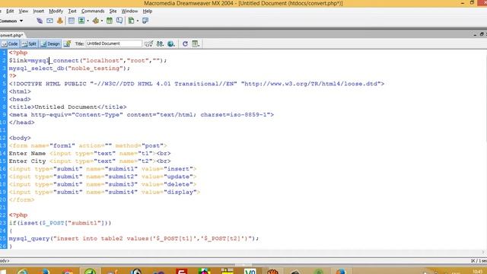Click the Templates insert icon

coord(132,21)
